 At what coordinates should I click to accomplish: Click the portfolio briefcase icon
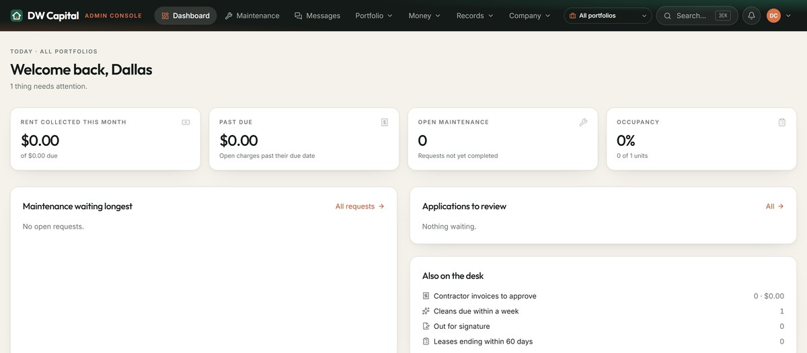tap(572, 15)
